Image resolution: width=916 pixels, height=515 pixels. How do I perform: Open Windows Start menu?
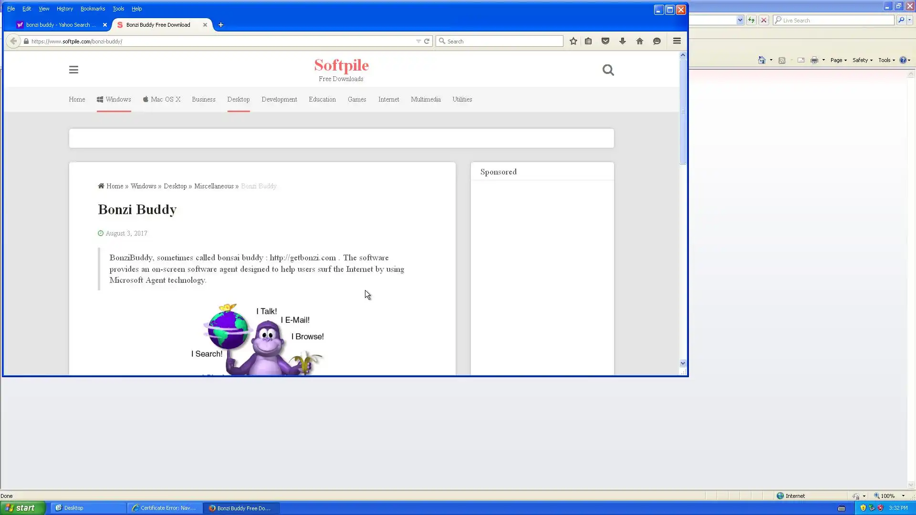(22, 508)
